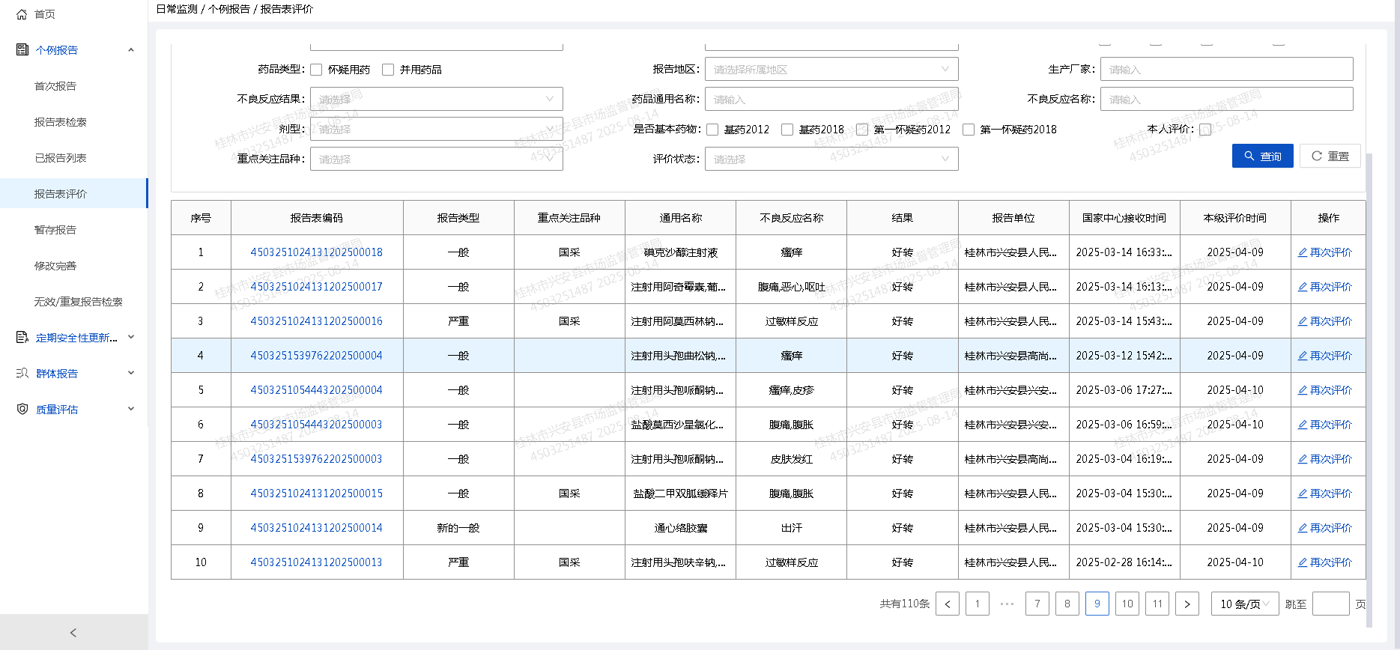Open the 评价状态 dropdown
The image size is (1400, 650).
tap(831, 160)
